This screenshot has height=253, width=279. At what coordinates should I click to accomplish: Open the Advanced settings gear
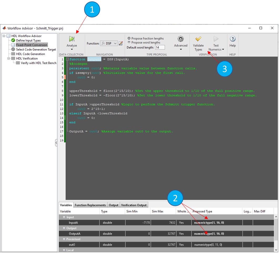pyautogui.click(x=180, y=39)
